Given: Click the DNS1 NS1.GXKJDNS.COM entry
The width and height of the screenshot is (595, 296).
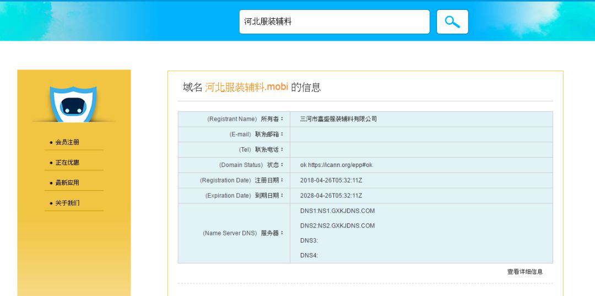Looking at the screenshot, I should (x=337, y=211).
